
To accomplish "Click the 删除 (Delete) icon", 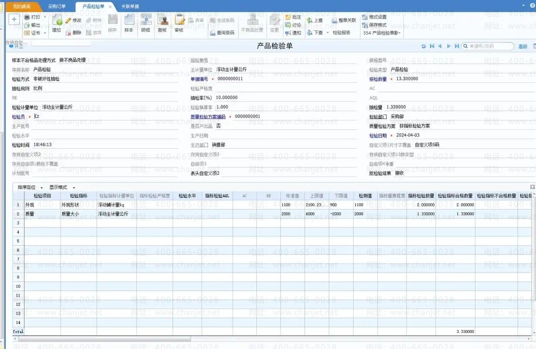I will [x=73, y=33].
